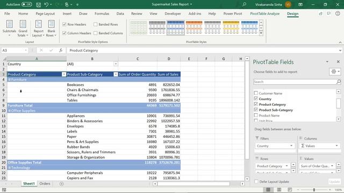Image resolution: width=344 pixels, height=193 pixels.
Task: Open the File menu
Action: 7,13
